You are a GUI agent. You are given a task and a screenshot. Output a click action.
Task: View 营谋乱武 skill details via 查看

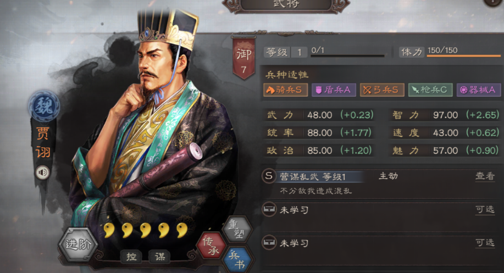(485, 176)
